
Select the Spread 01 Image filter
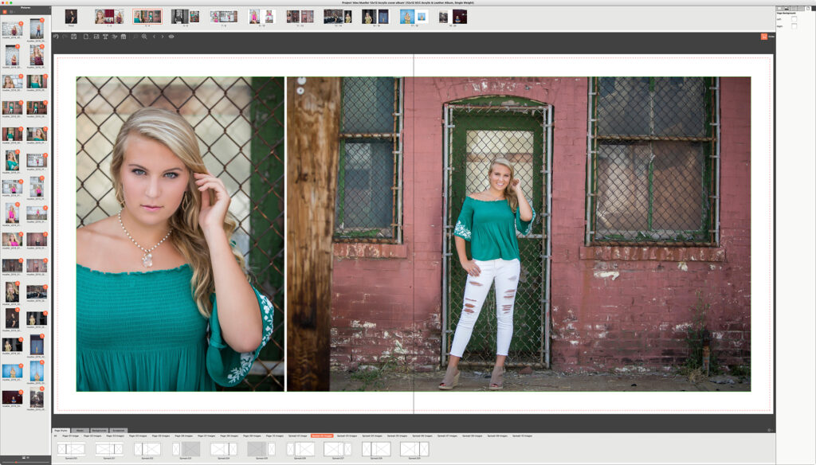point(297,436)
